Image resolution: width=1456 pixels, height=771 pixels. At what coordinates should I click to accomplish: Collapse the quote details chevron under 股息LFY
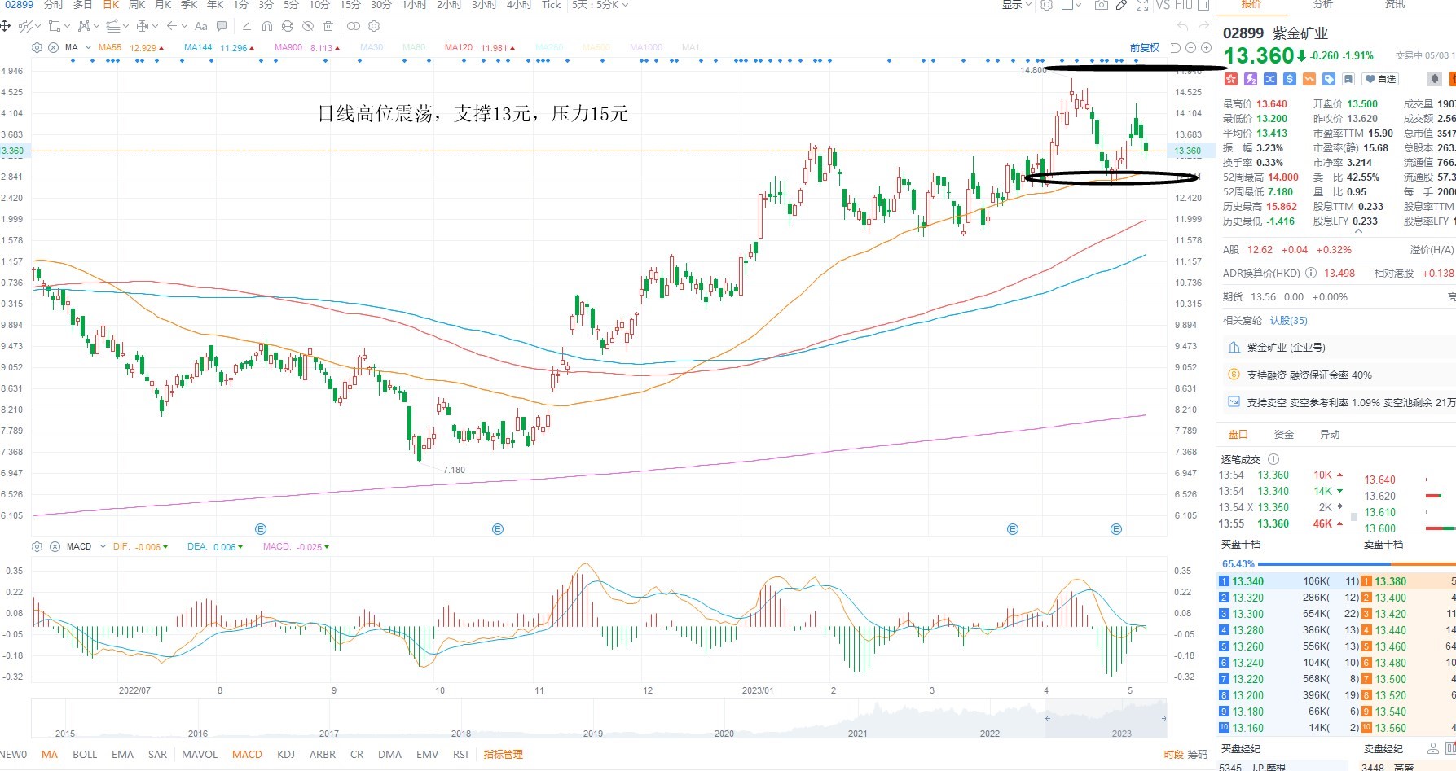(x=1358, y=231)
